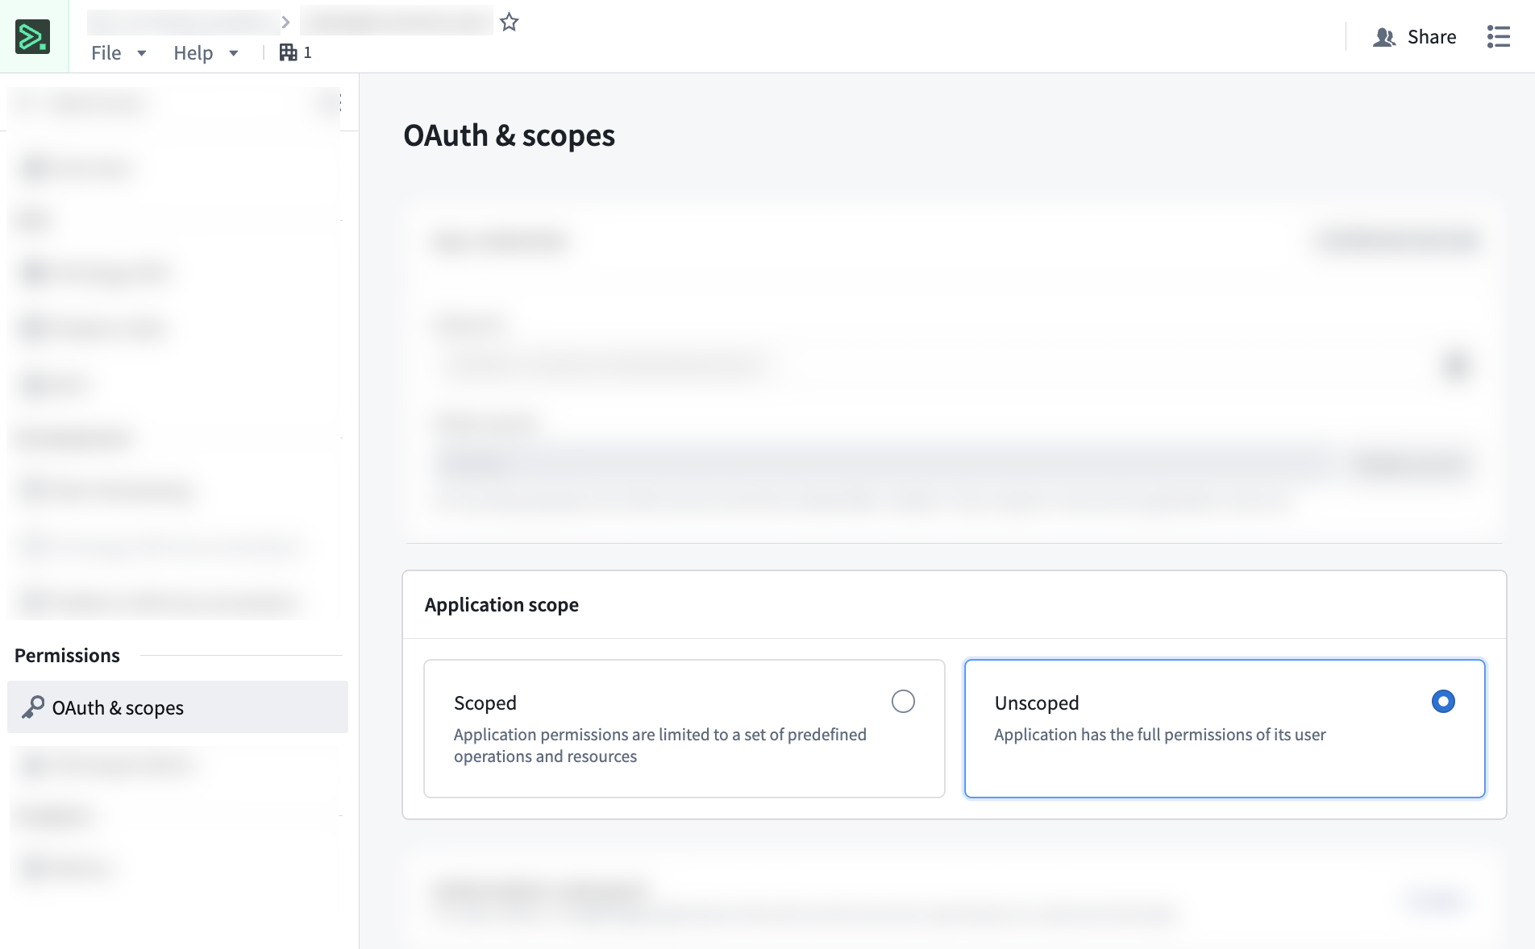Select the Unscoped application scope card
Image resolution: width=1535 pixels, height=949 pixels.
click(x=1224, y=728)
